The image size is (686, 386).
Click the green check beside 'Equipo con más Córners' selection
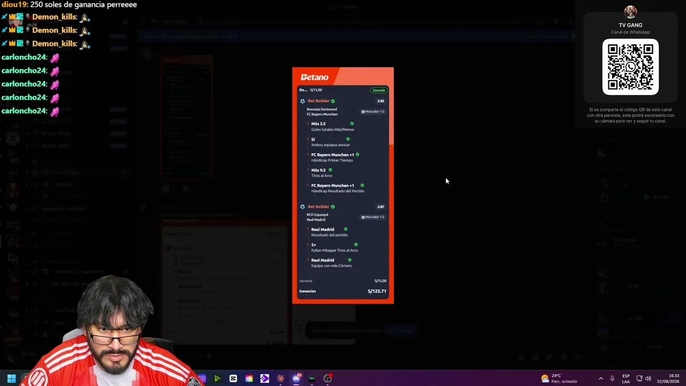pyautogui.click(x=350, y=260)
